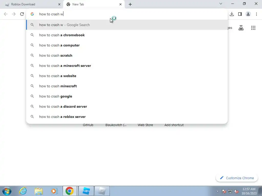Click the Chrome taskbar icon
The height and width of the screenshot is (196, 262).
click(70, 191)
